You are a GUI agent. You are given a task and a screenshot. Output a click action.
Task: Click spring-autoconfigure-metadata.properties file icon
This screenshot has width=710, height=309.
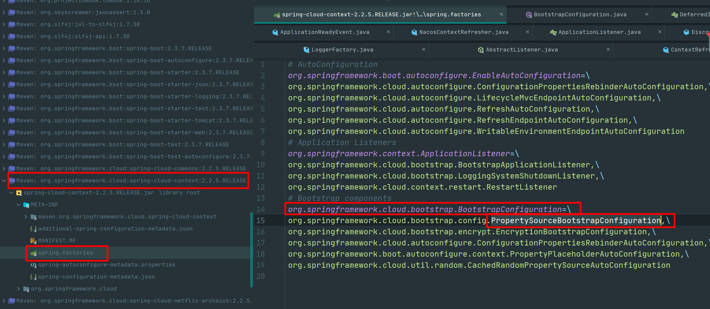(x=33, y=265)
